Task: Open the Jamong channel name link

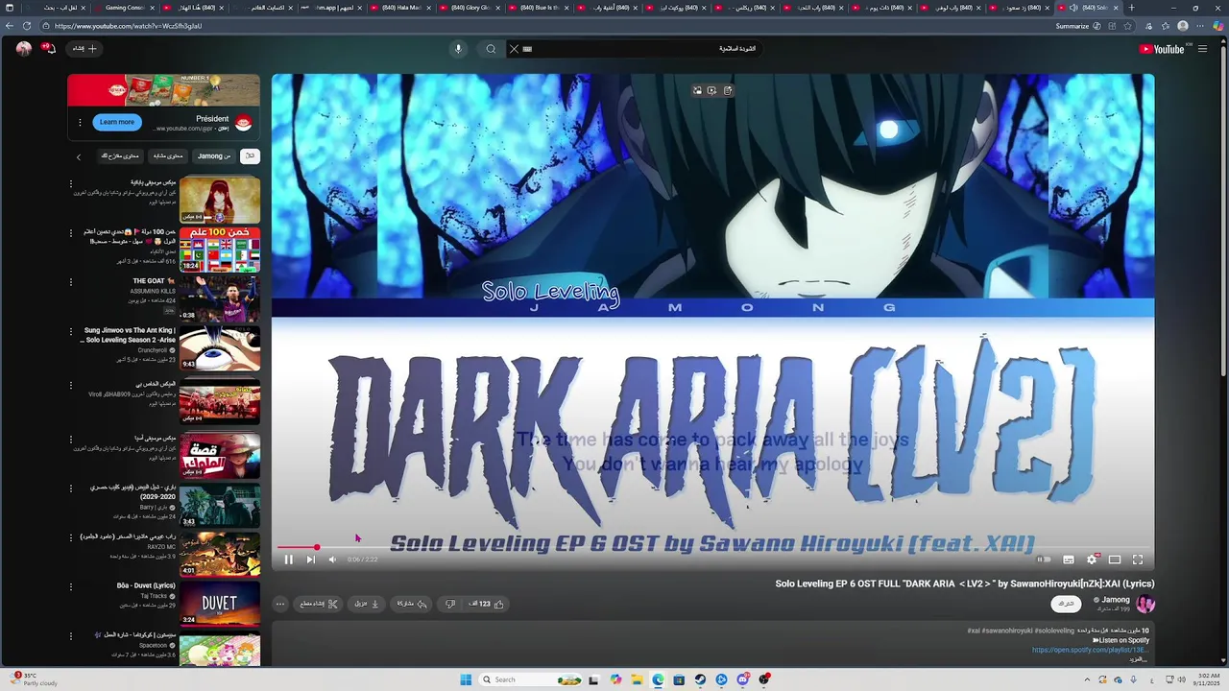Action: [x=1116, y=600]
